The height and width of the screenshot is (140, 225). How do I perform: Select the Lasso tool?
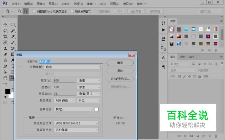coord(5,30)
